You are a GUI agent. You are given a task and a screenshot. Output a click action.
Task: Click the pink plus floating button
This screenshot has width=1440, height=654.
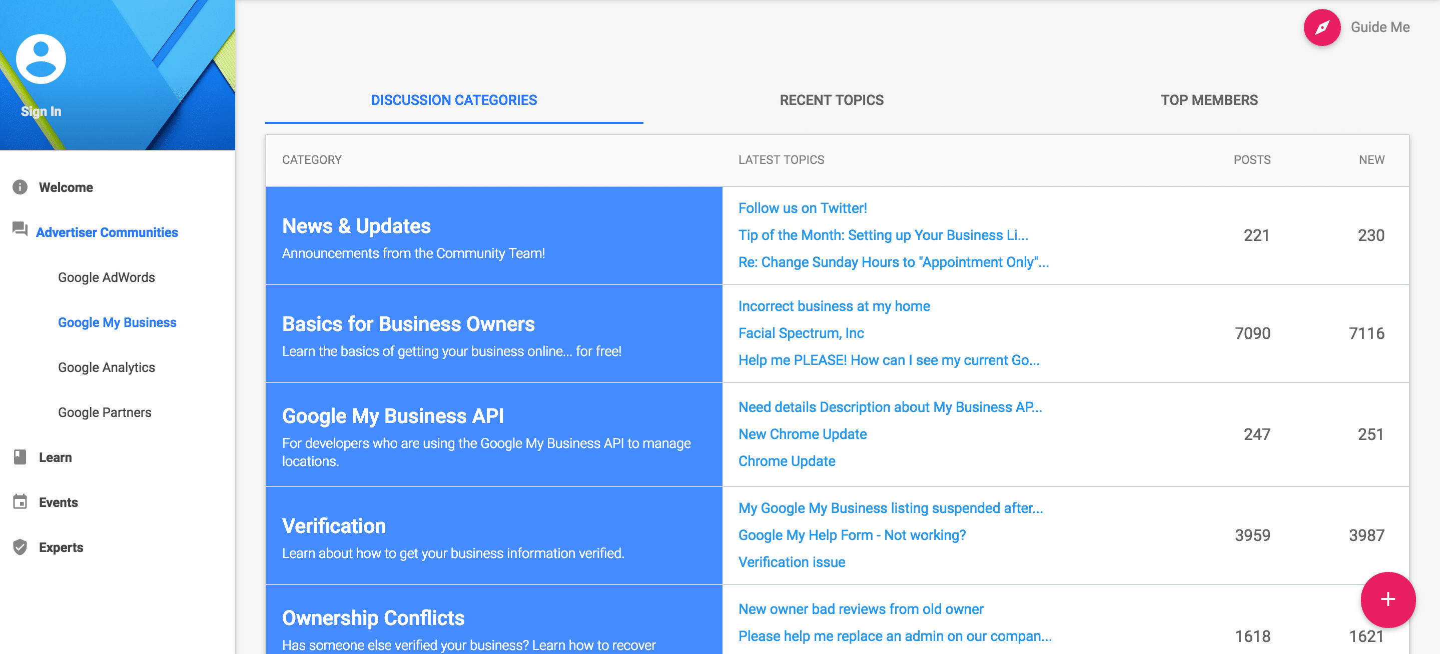coord(1387,599)
